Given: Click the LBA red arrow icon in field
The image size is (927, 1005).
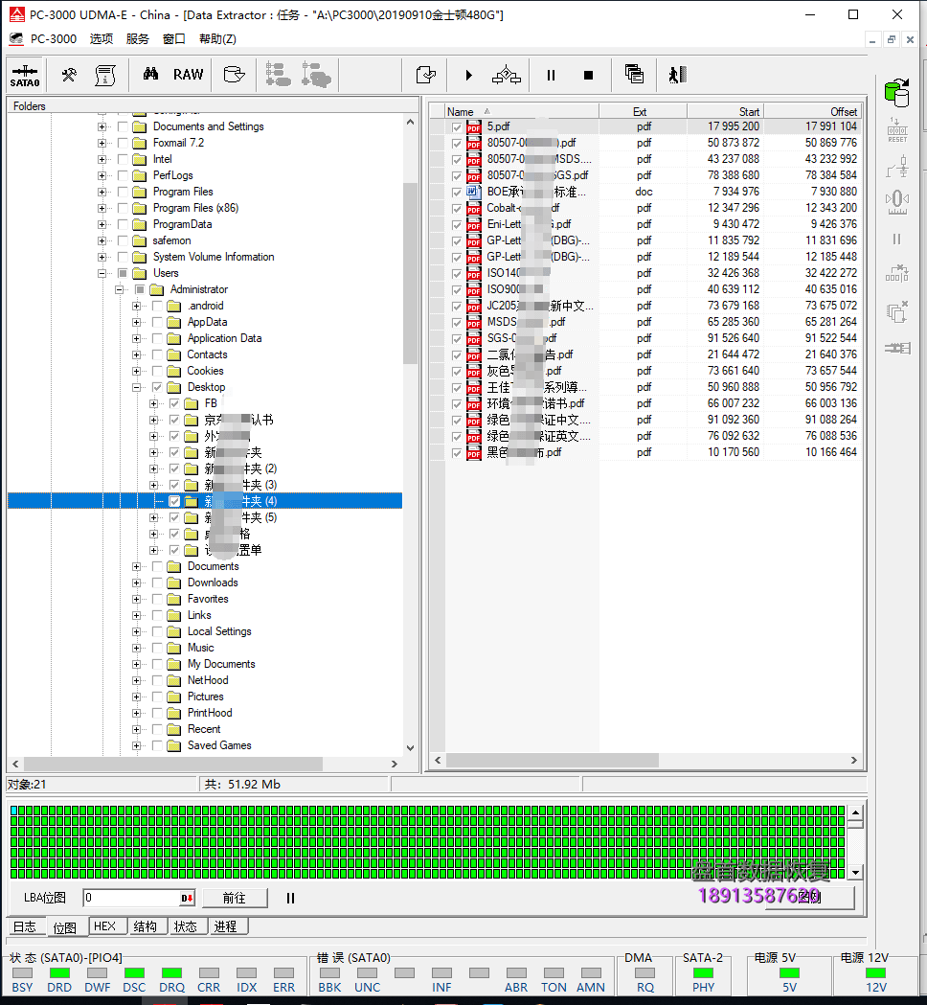Looking at the screenshot, I should point(187,898).
